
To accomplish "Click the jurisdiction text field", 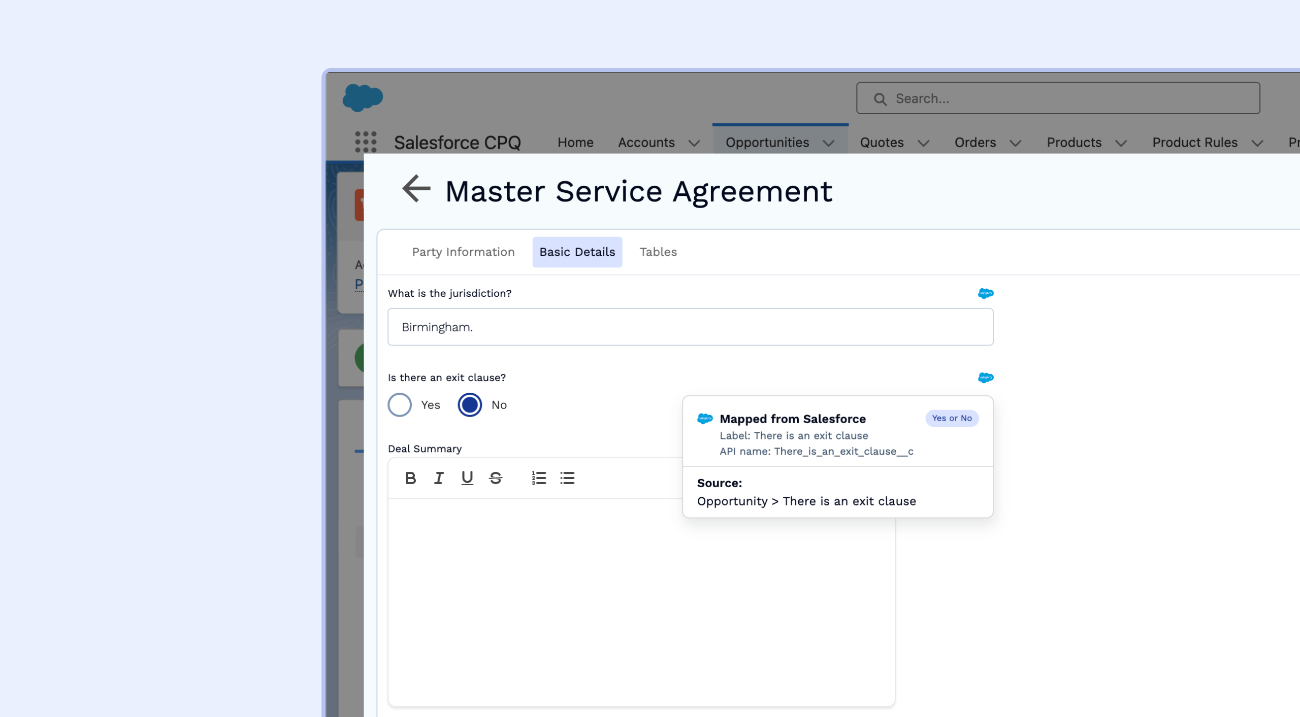I will (690, 327).
